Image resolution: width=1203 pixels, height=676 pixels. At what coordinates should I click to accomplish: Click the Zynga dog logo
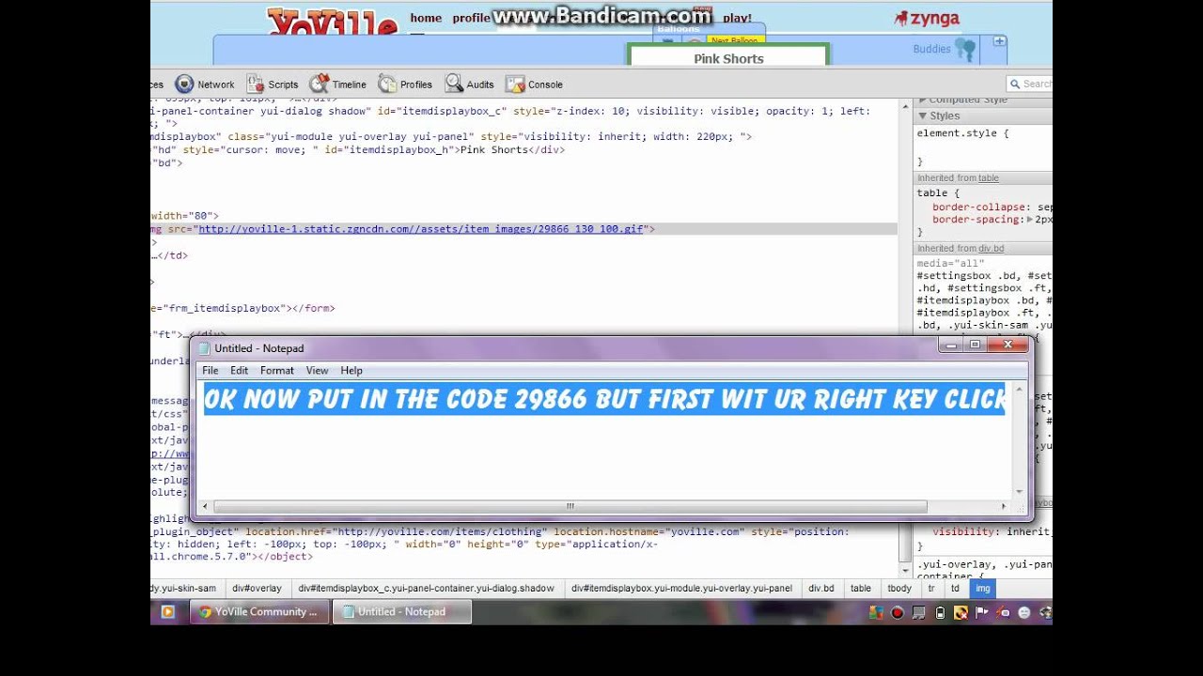click(900, 19)
